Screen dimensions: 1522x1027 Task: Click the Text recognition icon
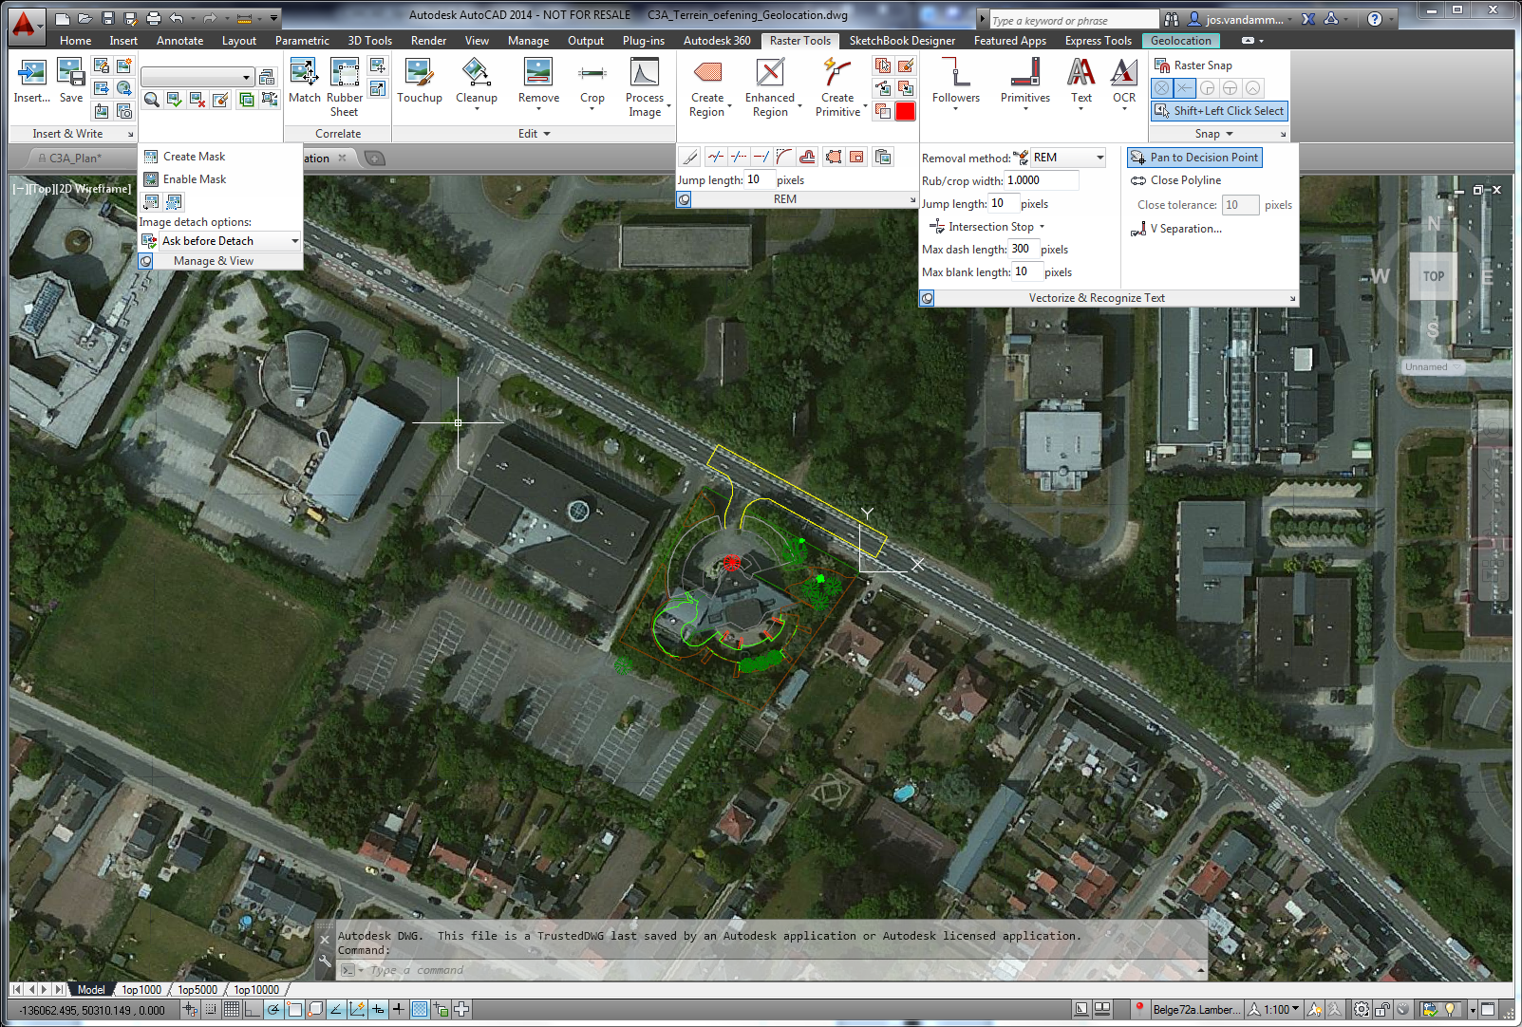point(1081,72)
